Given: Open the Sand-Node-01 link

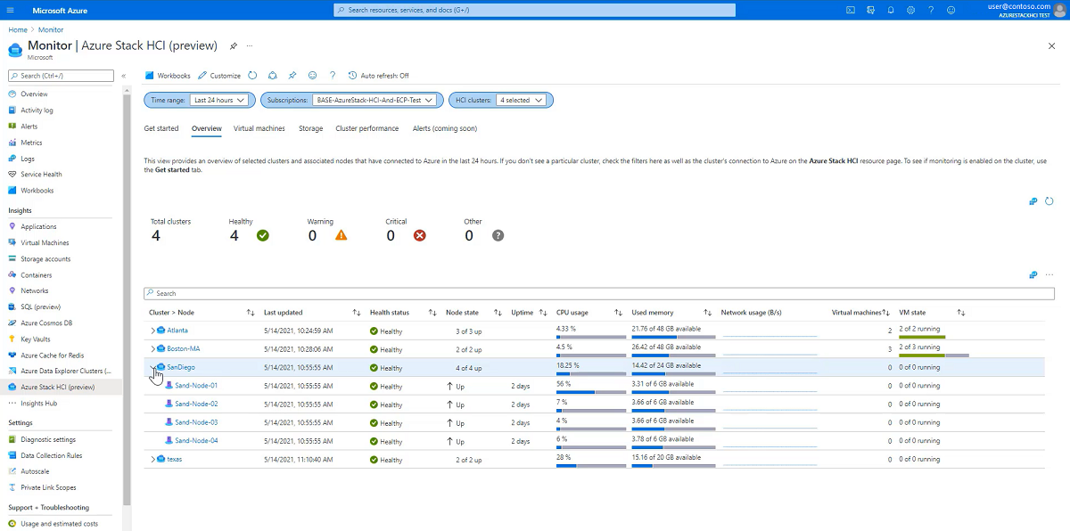Looking at the screenshot, I should pyautogui.click(x=196, y=386).
